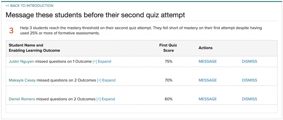Click the First Quiz Score column header
This screenshot has width=283, height=120.
click(168, 48)
